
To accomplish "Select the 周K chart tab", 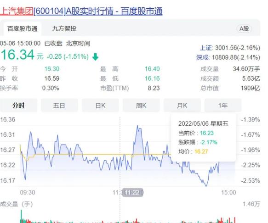I will point(141,106).
